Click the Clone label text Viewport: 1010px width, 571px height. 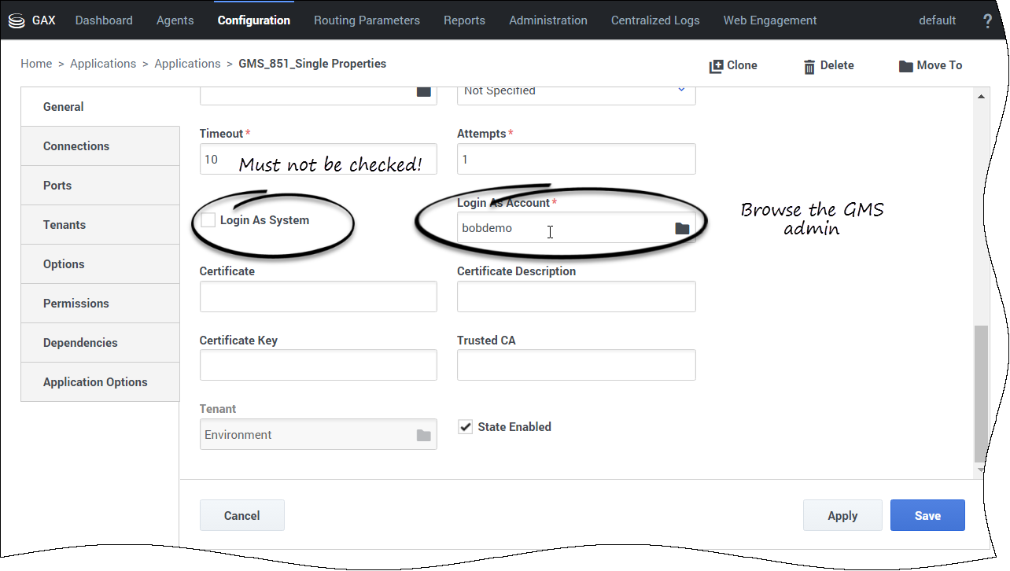743,65
